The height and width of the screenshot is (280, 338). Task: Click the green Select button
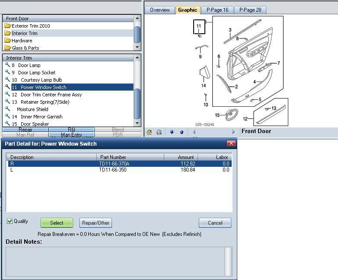coord(57,223)
